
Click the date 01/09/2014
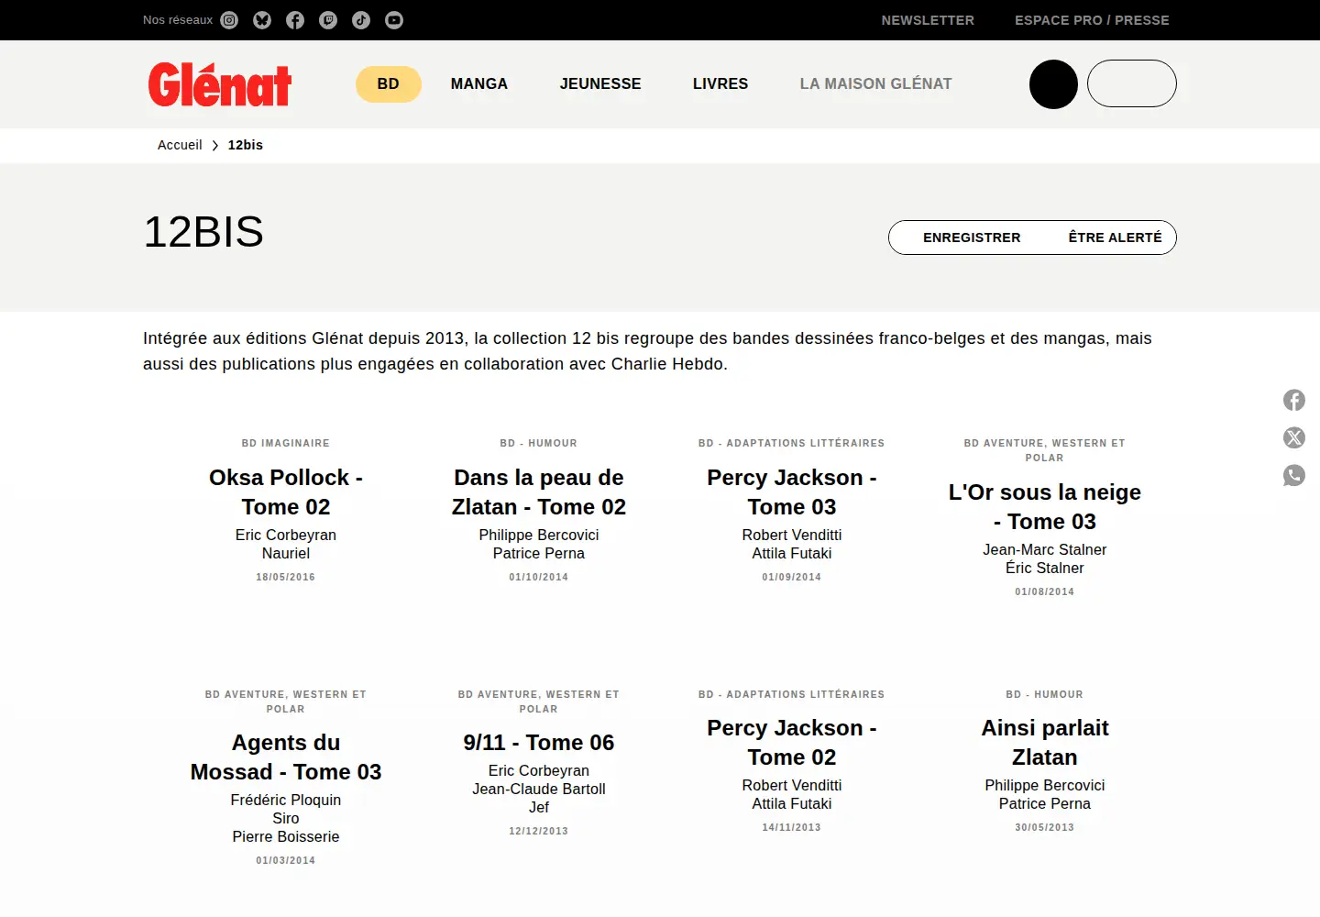(x=792, y=577)
